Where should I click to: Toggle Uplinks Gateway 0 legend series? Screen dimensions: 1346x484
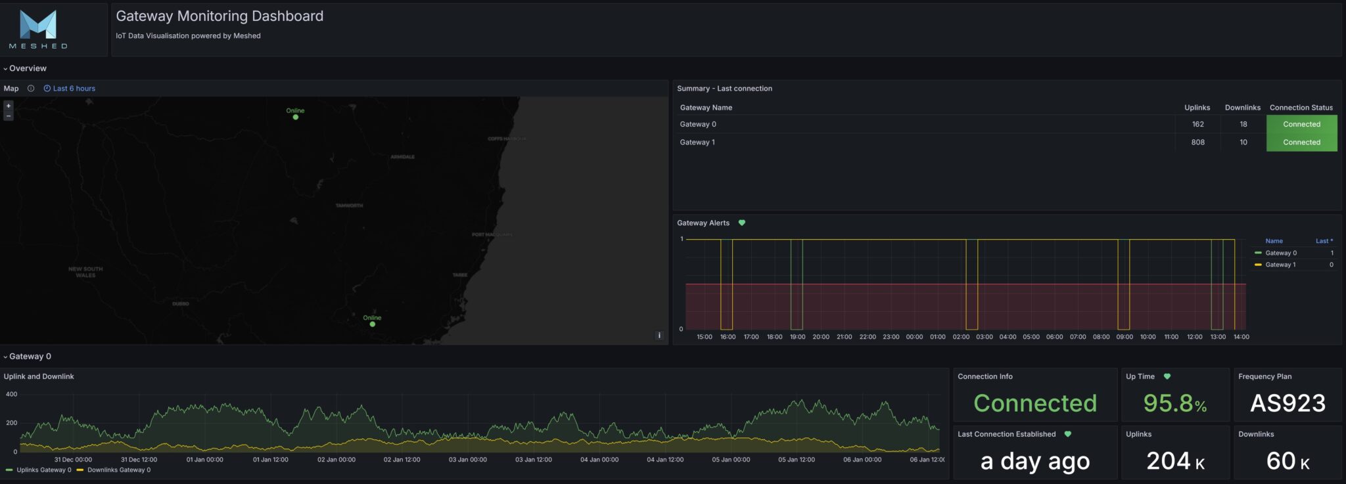point(44,470)
